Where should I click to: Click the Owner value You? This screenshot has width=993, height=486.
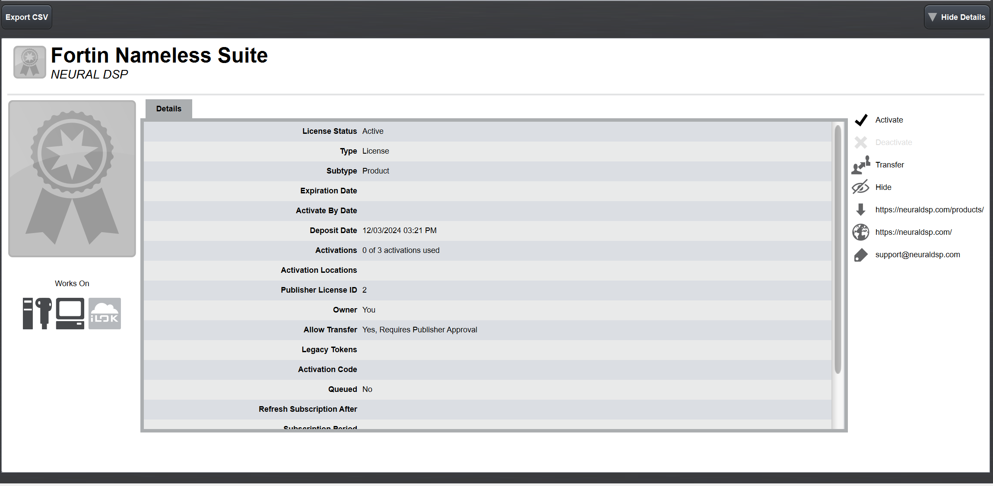[369, 310]
